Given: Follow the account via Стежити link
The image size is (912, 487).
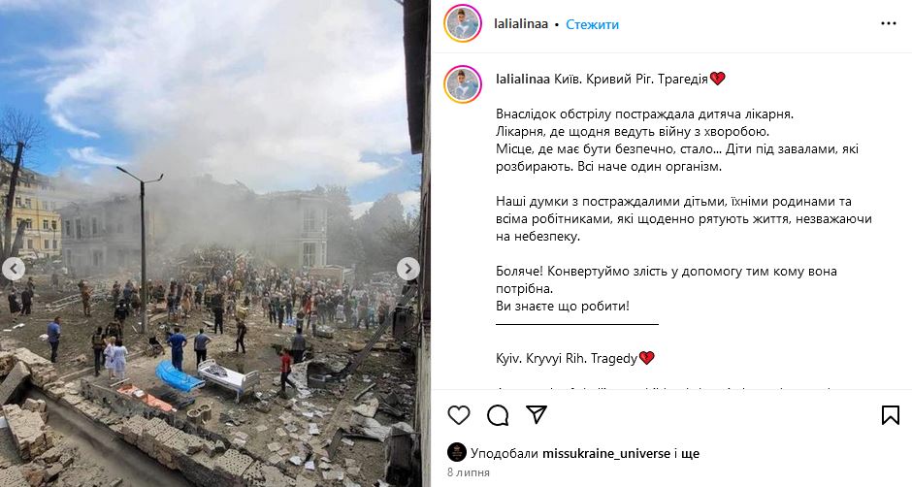Looking at the screenshot, I should (592, 24).
